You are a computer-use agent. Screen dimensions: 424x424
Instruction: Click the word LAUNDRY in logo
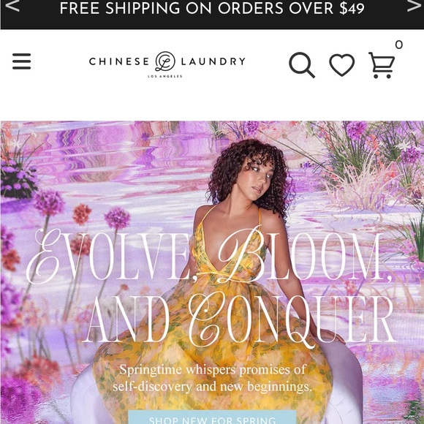point(213,61)
